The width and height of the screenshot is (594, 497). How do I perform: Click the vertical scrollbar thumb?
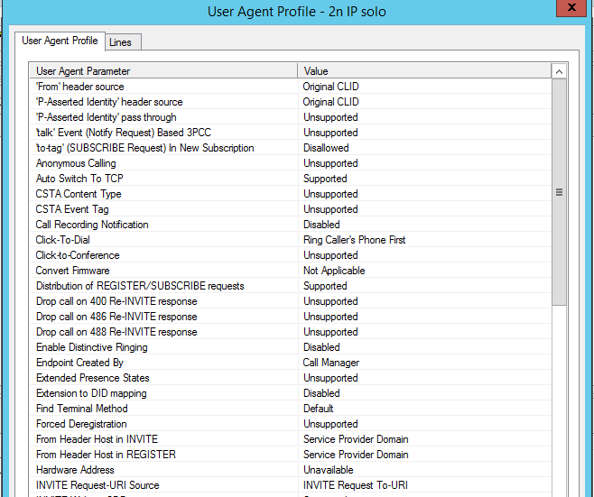tap(559, 192)
